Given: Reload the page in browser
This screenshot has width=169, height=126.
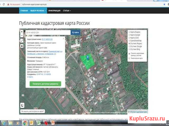Looking at the screenshot, I should [4, 4].
